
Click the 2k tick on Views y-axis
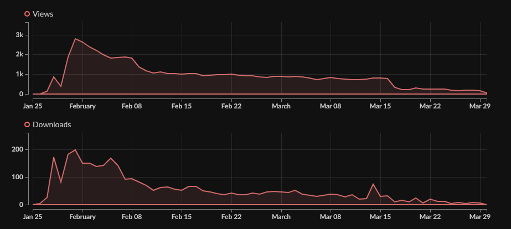pos(19,54)
